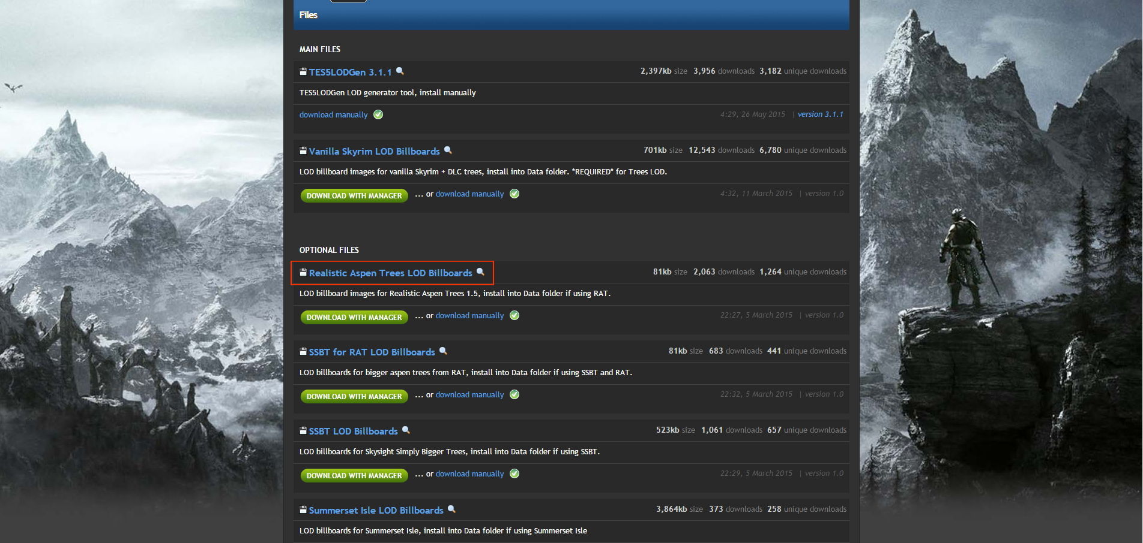Viewport: 1143px width, 543px height.
Task: Click the green check in the Skysight Simply Bigger Trees entry
Action: click(514, 473)
